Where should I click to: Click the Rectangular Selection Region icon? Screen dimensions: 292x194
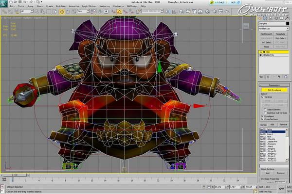coord(49,12)
